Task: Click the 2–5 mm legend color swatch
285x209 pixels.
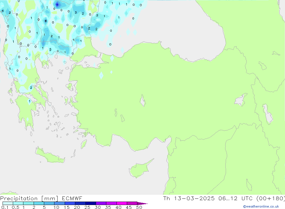Action: pyautogui.click(x=39, y=203)
